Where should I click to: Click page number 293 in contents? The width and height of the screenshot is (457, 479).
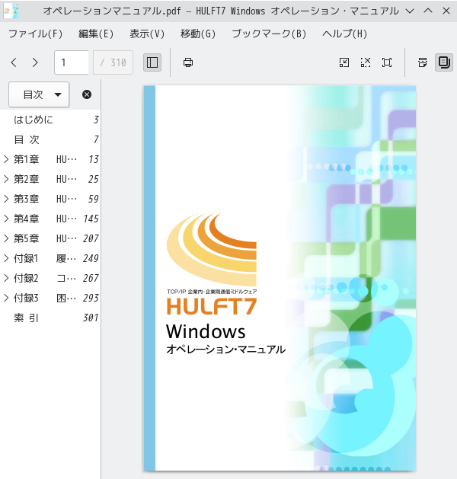click(91, 298)
